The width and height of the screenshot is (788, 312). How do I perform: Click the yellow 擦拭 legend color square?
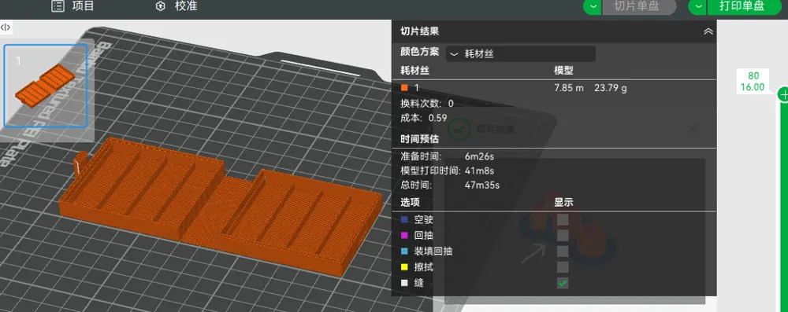click(404, 267)
